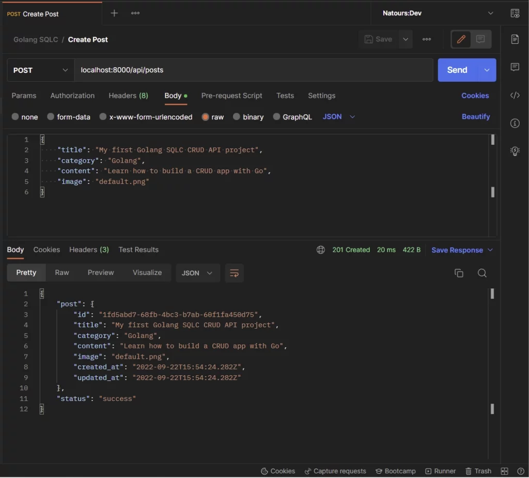This screenshot has height=478, width=529.
Task: Open response Headers (3) tab
Action: coord(89,250)
